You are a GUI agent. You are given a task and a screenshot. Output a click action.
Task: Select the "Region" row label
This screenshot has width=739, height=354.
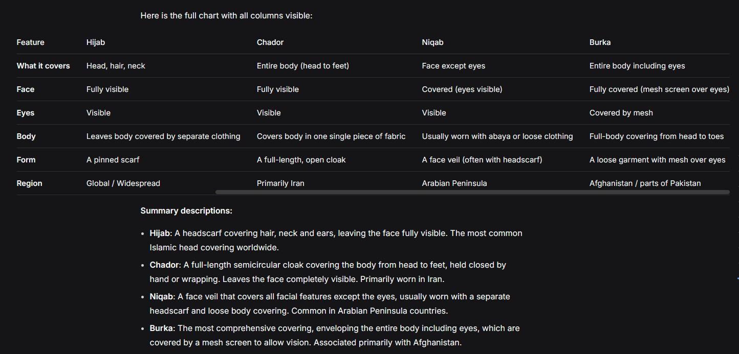click(29, 183)
